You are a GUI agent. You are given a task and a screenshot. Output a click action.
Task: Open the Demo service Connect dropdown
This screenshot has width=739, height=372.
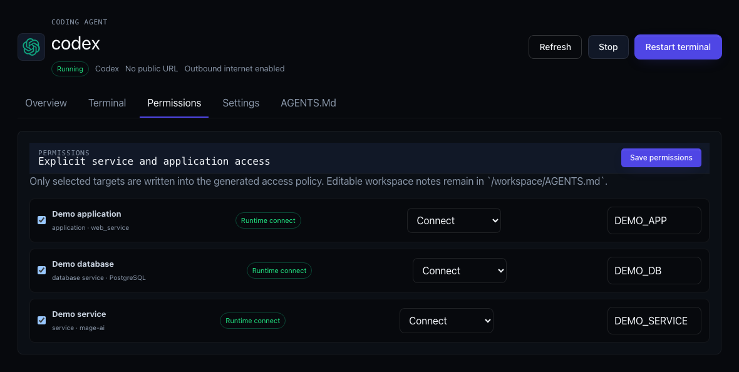click(447, 321)
